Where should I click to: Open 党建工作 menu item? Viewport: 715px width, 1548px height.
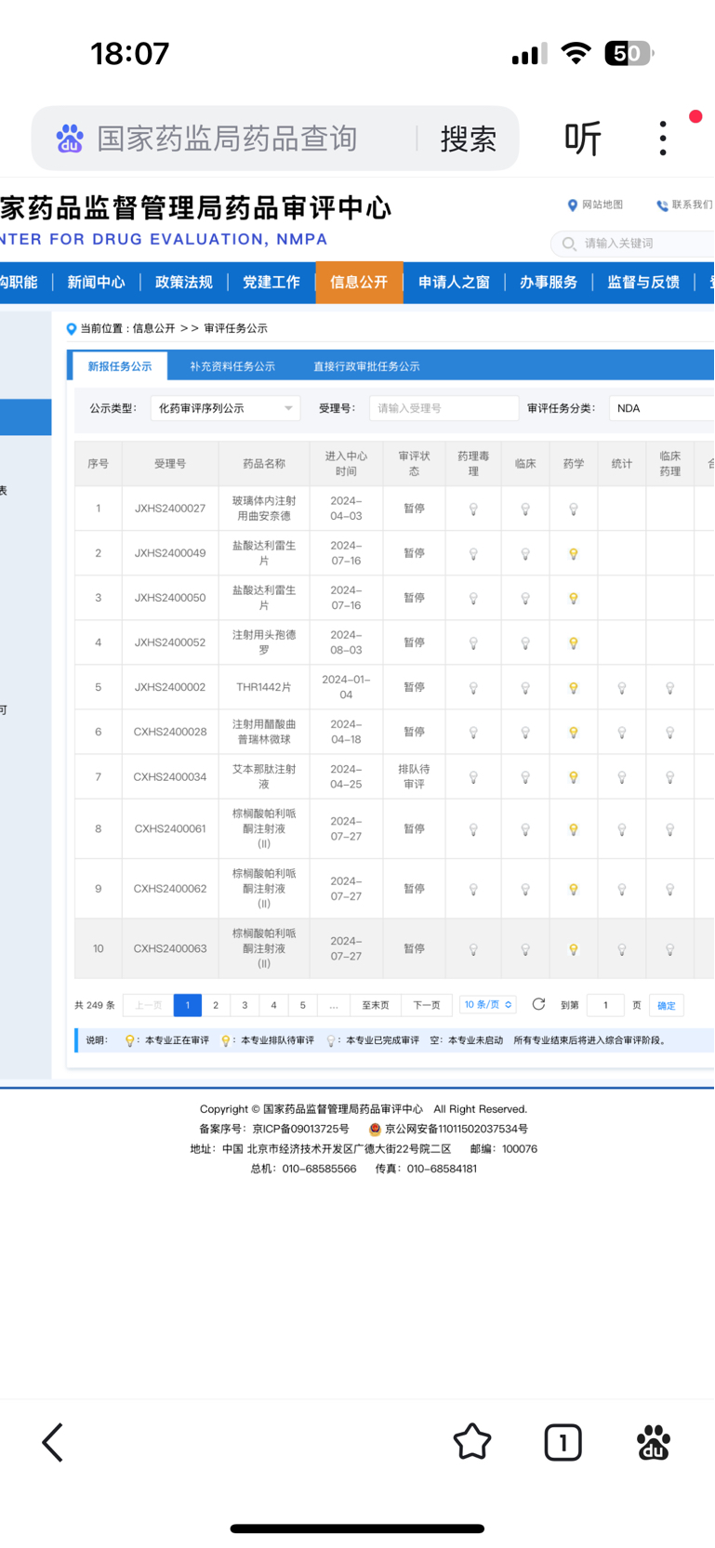[x=271, y=282]
